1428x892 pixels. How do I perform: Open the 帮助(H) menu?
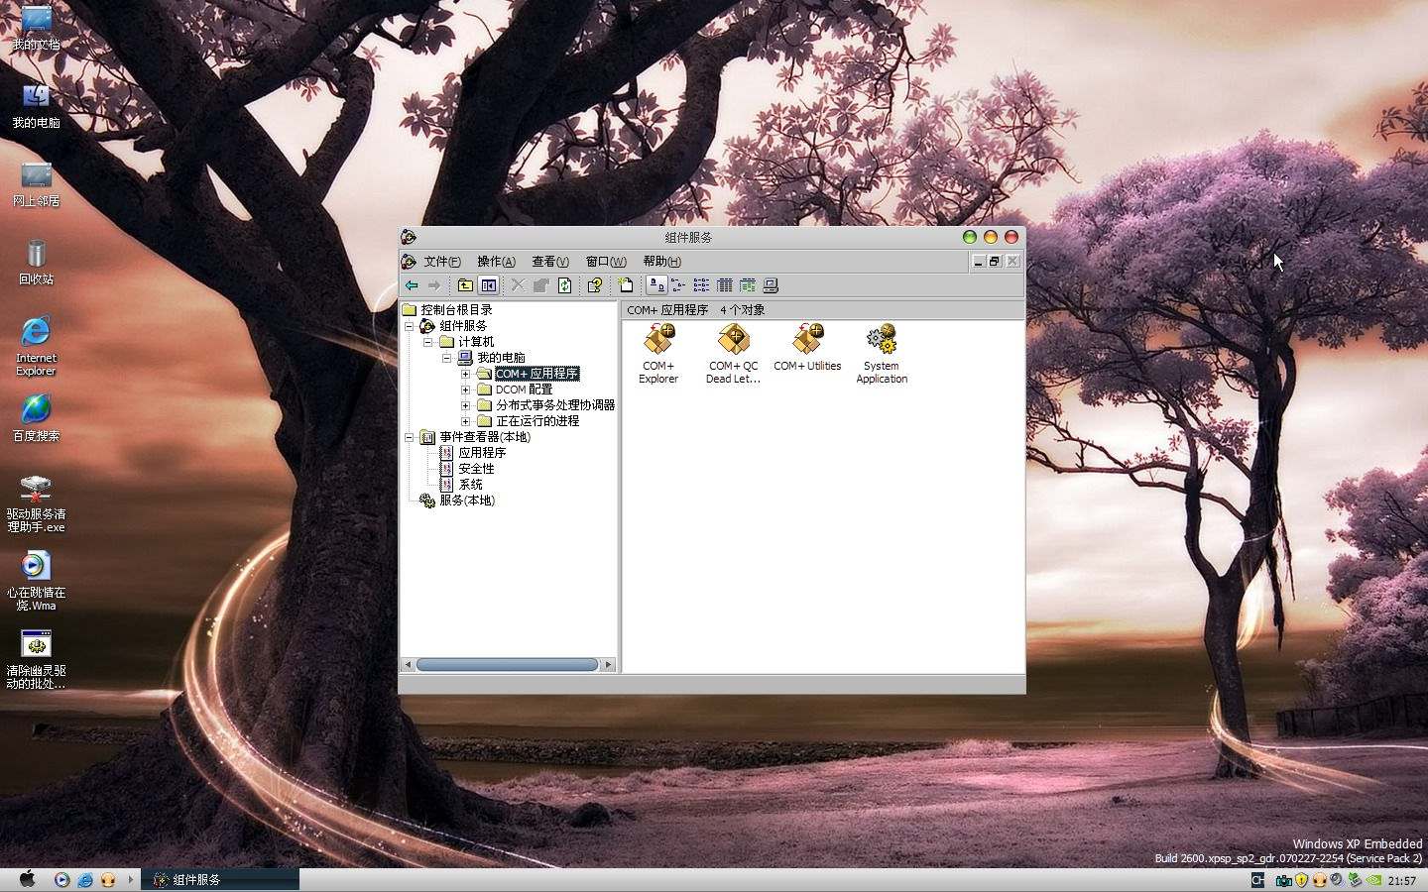pyautogui.click(x=661, y=262)
